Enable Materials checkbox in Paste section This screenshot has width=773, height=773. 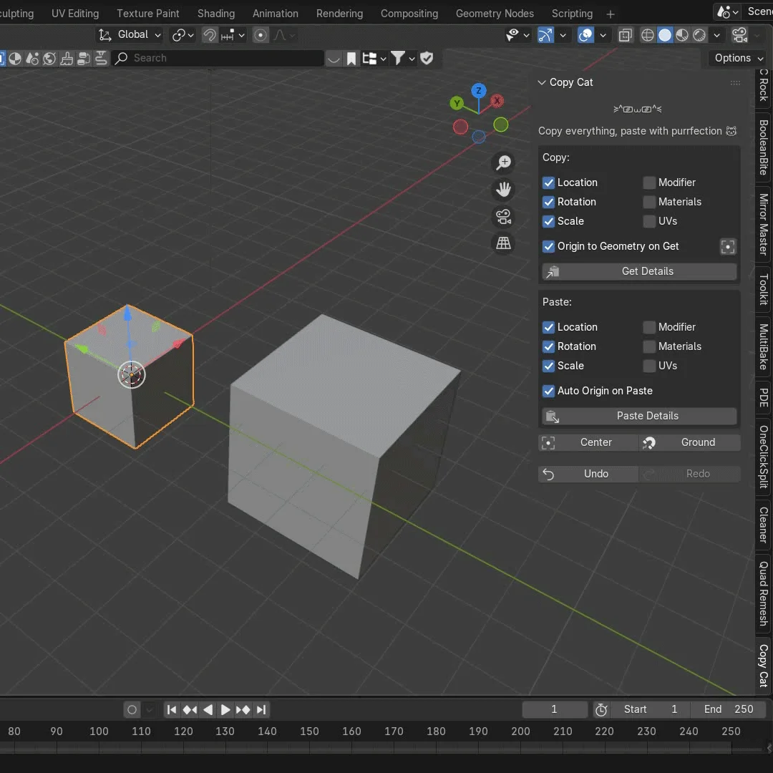pyautogui.click(x=649, y=346)
